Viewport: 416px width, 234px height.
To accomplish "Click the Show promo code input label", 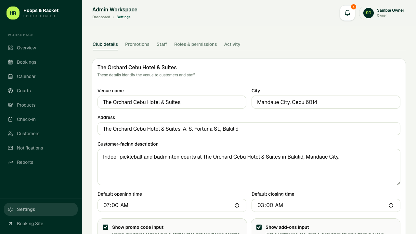I will tap(138, 227).
